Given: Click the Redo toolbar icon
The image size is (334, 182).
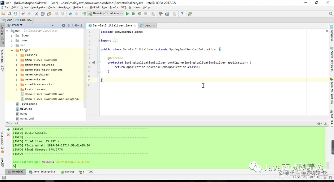Looking at the screenshot, I should coord(29,14).
